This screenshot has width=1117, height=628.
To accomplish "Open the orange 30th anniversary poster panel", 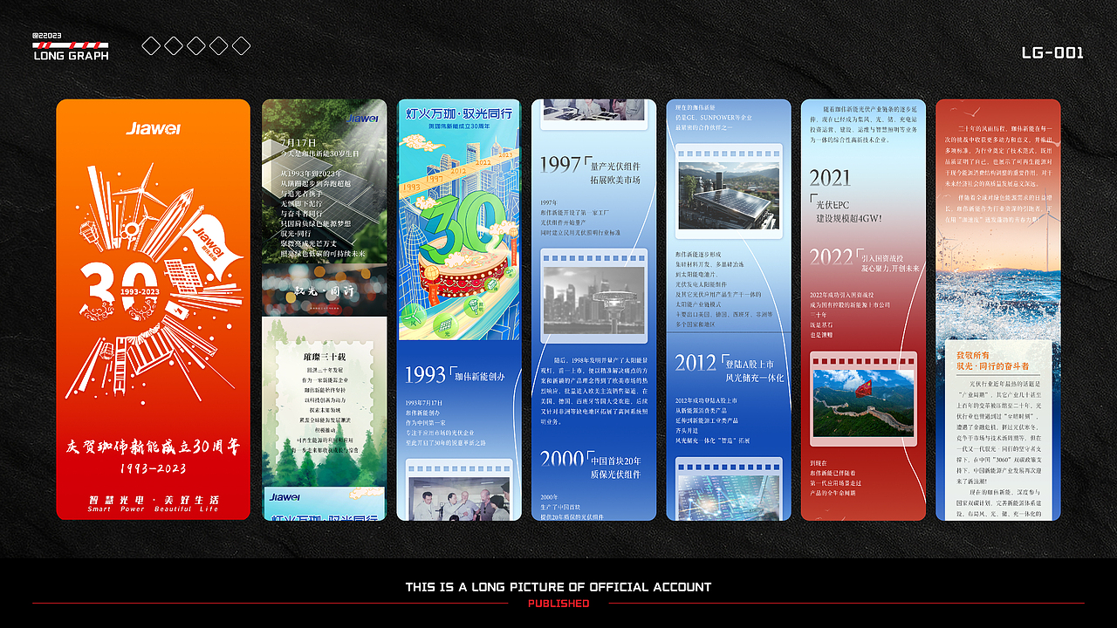I will pyautogui.click(x=153, y=310).
